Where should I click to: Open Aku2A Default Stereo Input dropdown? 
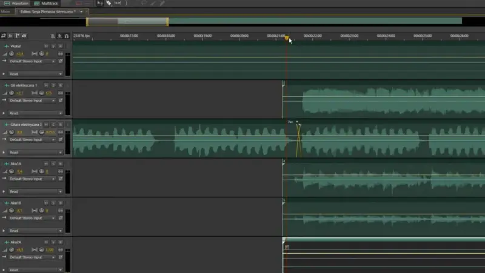click(32, 257)
